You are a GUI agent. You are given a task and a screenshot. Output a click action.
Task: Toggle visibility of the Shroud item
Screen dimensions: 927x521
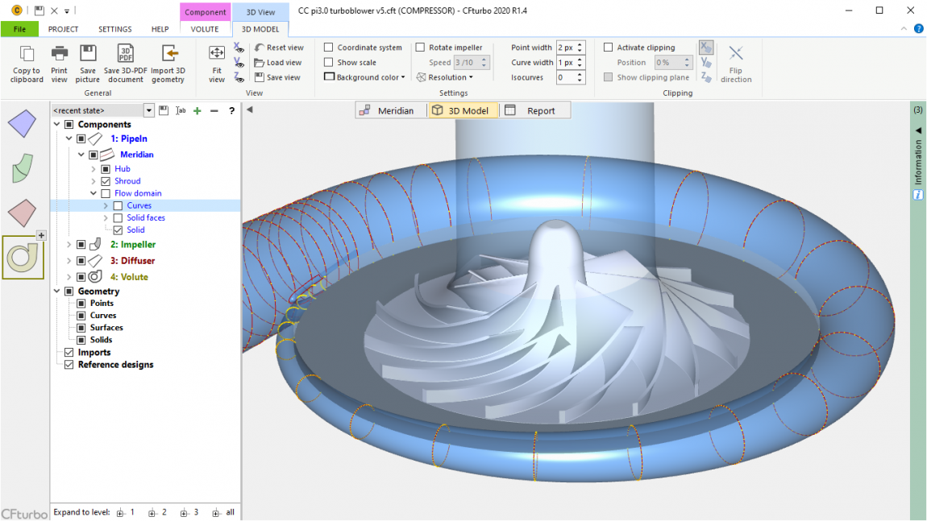(104, 180)
